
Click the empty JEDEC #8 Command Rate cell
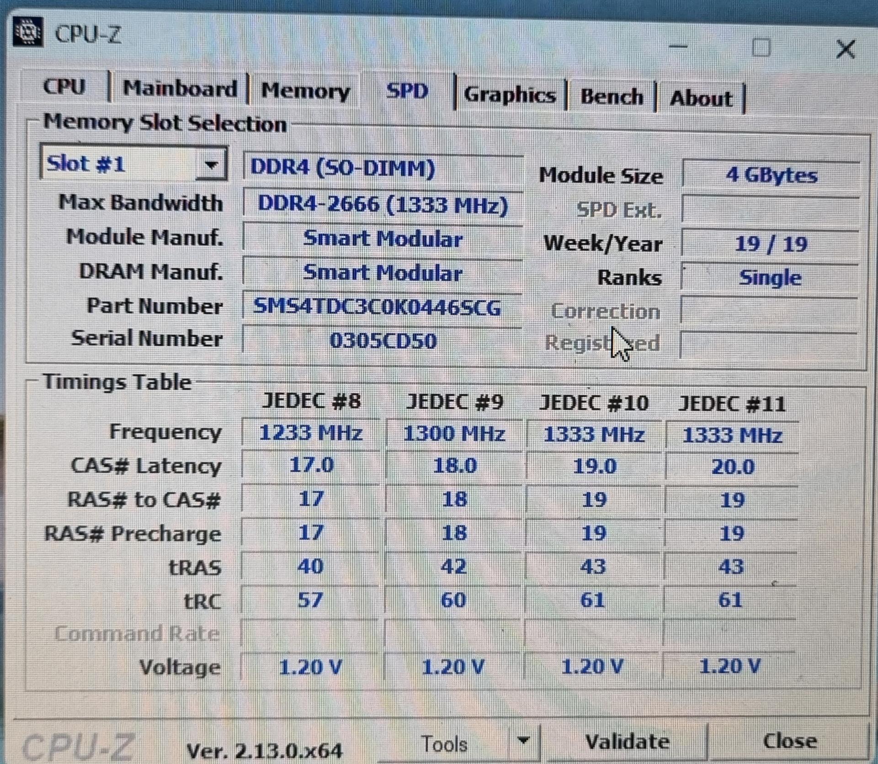[x=309, y=633]
